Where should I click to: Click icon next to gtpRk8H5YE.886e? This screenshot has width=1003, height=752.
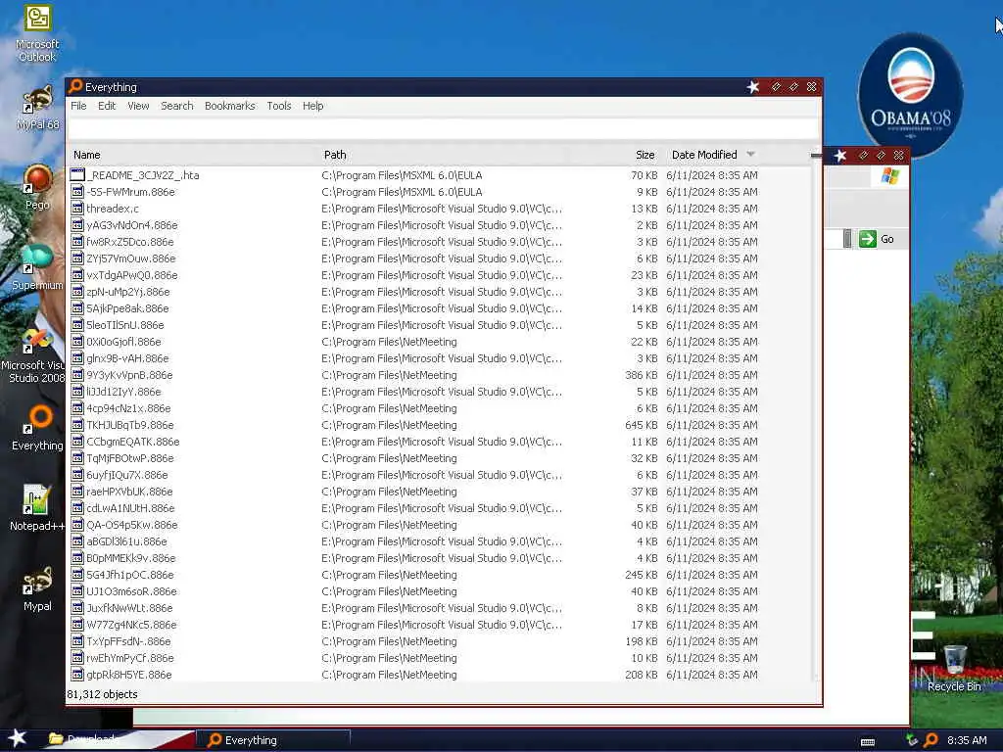tap(77, 674)
